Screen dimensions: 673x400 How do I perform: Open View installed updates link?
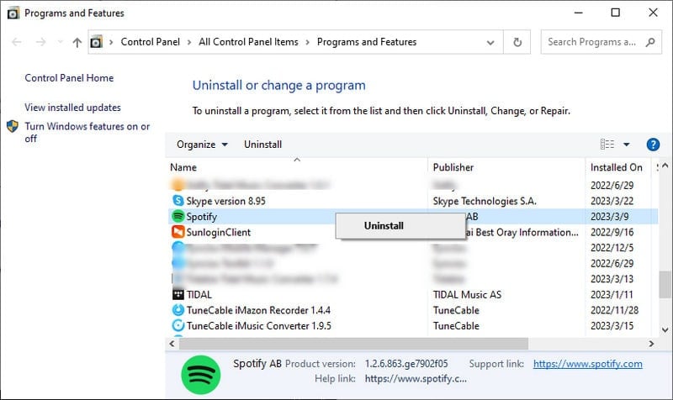tap(72, 108)
